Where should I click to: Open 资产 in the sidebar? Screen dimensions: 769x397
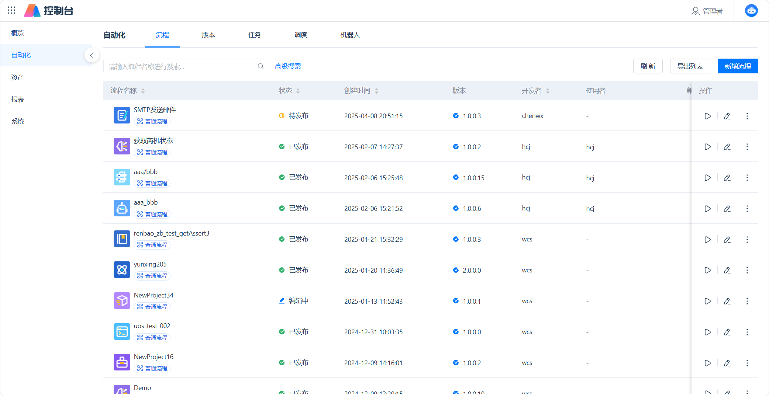click(x=18, y=77)
